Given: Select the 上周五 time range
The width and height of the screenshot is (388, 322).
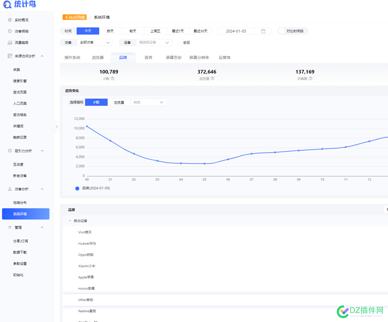Looking at the screenshot, I should pyautogui.click(x=156, y=31).
